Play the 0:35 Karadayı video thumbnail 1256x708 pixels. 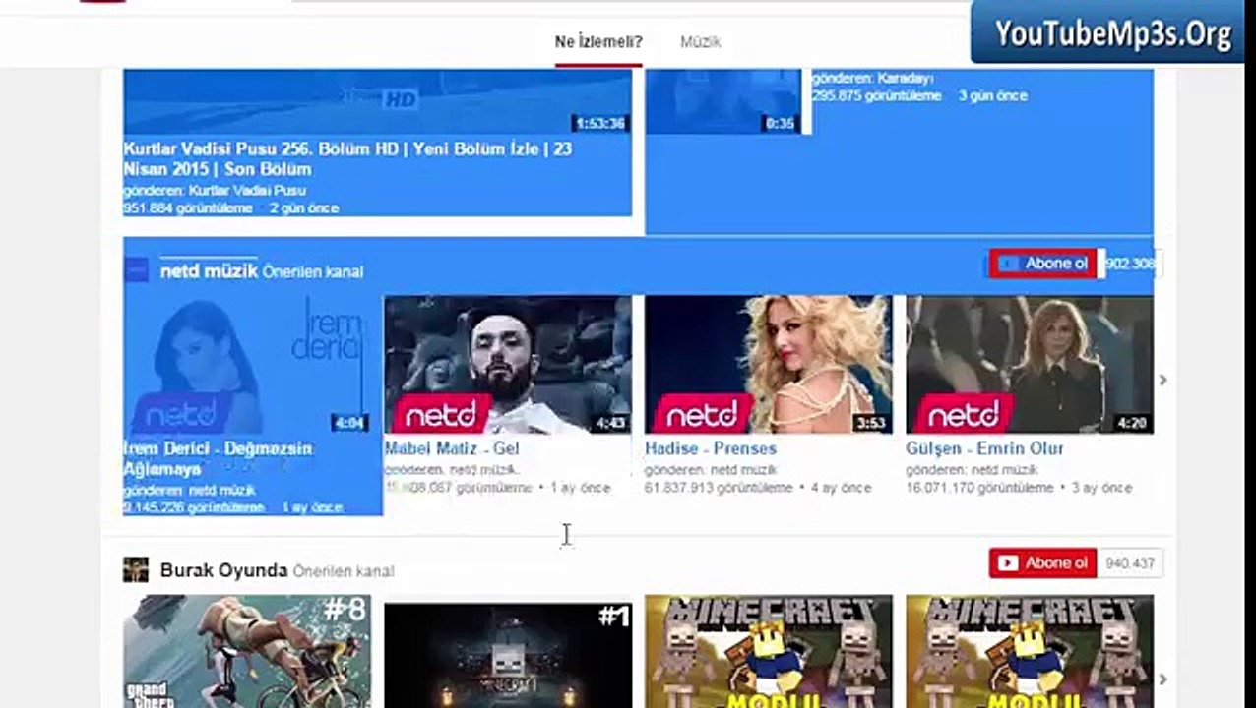click(723, 101)
